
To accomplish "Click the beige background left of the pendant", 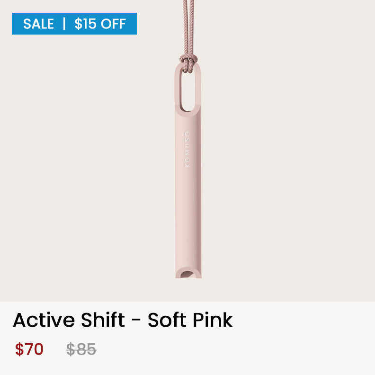I will [x=86, y=168].
